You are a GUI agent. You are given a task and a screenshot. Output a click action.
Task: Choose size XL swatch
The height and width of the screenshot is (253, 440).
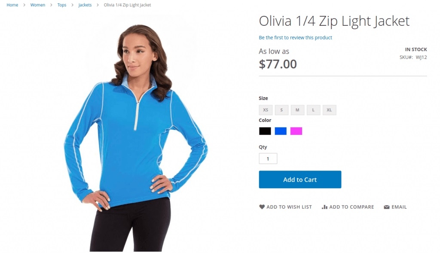[329, 110]
